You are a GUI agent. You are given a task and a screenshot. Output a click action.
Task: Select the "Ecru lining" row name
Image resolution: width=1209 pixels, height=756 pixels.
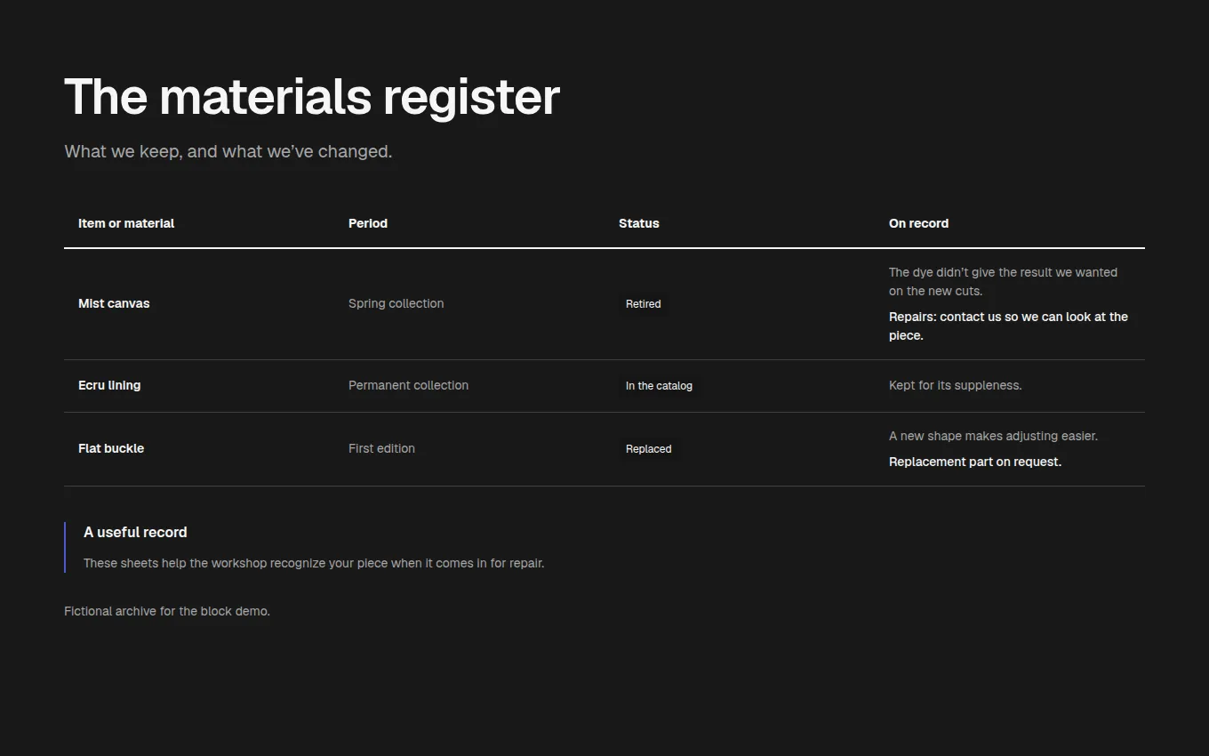pyautogui.click(x=109, y=385)
